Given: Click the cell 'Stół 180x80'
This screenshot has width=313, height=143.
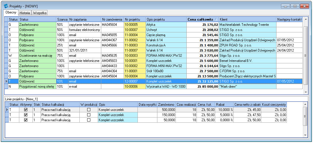Looking at the screenshot, I should tap(166, 71).
